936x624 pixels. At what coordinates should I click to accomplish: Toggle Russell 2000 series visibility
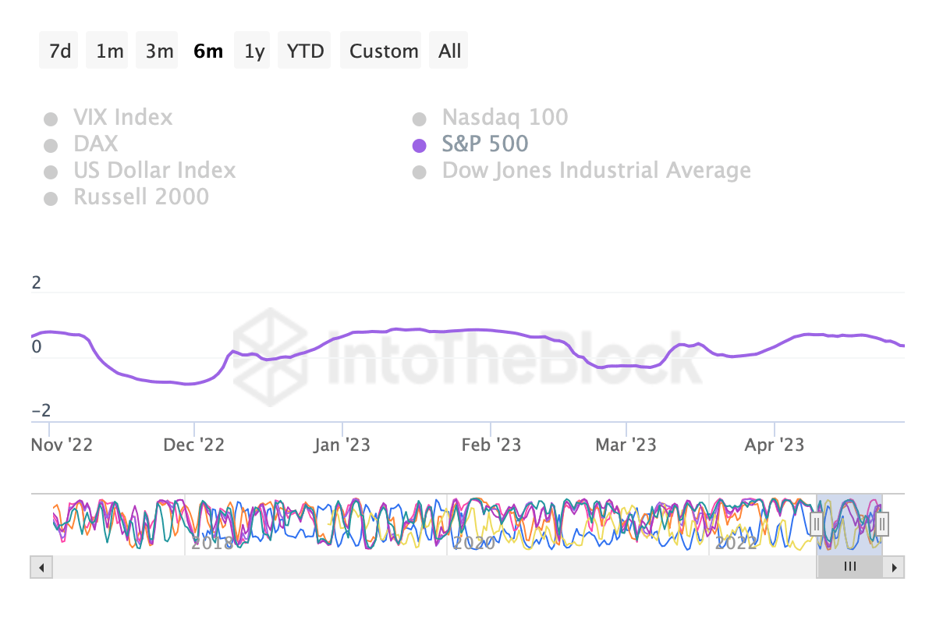click(141, 197)
